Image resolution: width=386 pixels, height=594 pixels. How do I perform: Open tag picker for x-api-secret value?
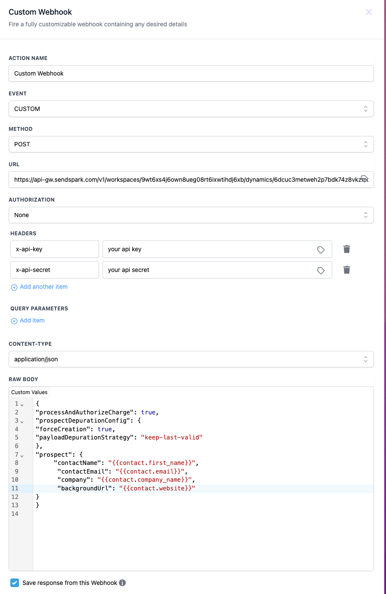(321, 270)
